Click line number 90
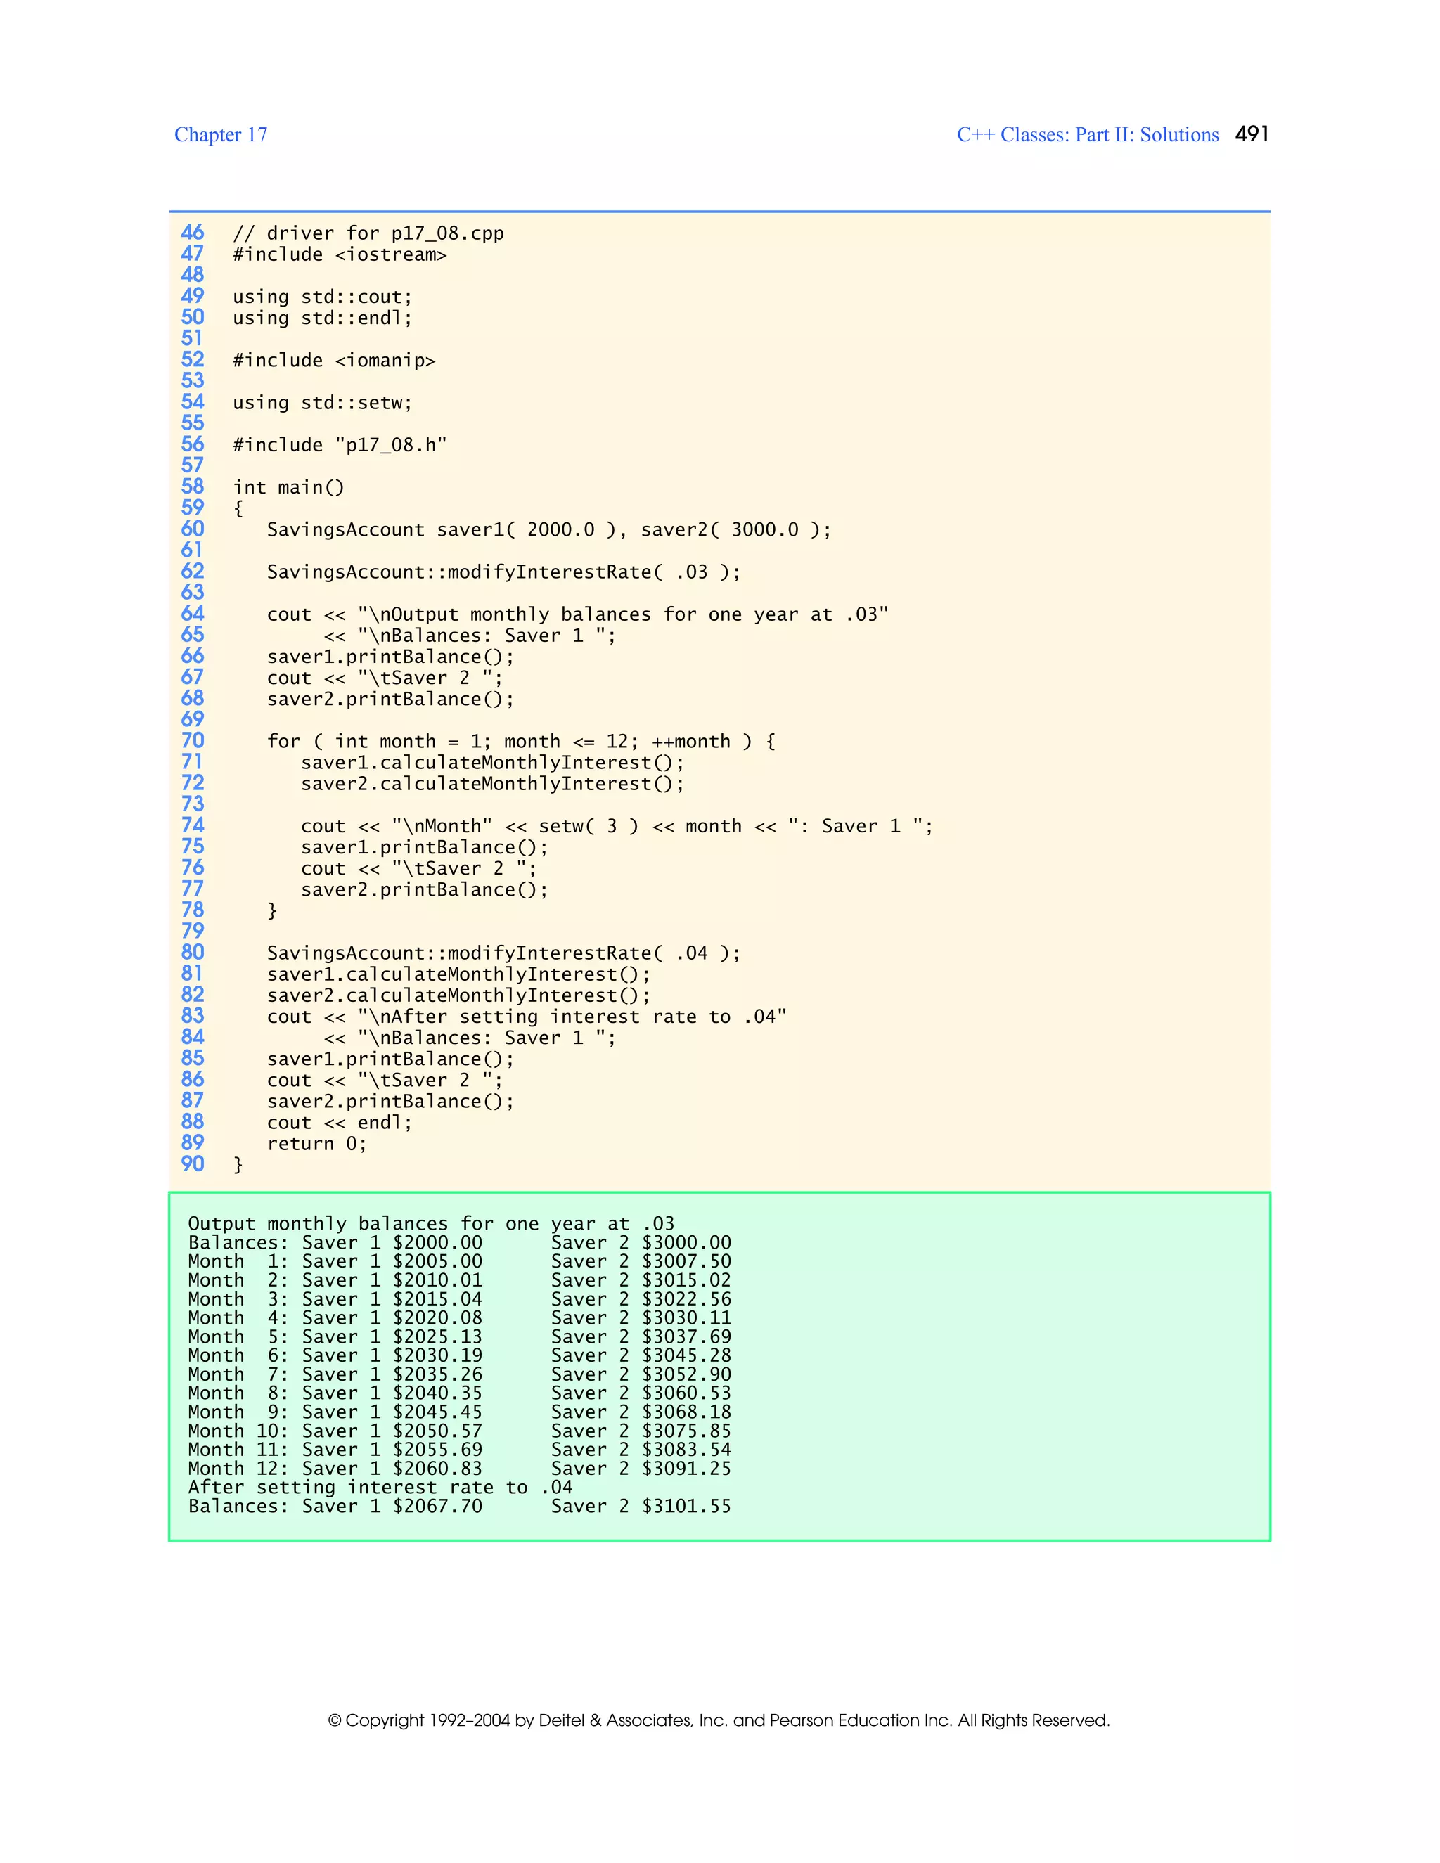The height and width of the screenshot is (1863, 1440). point(193,1164)
